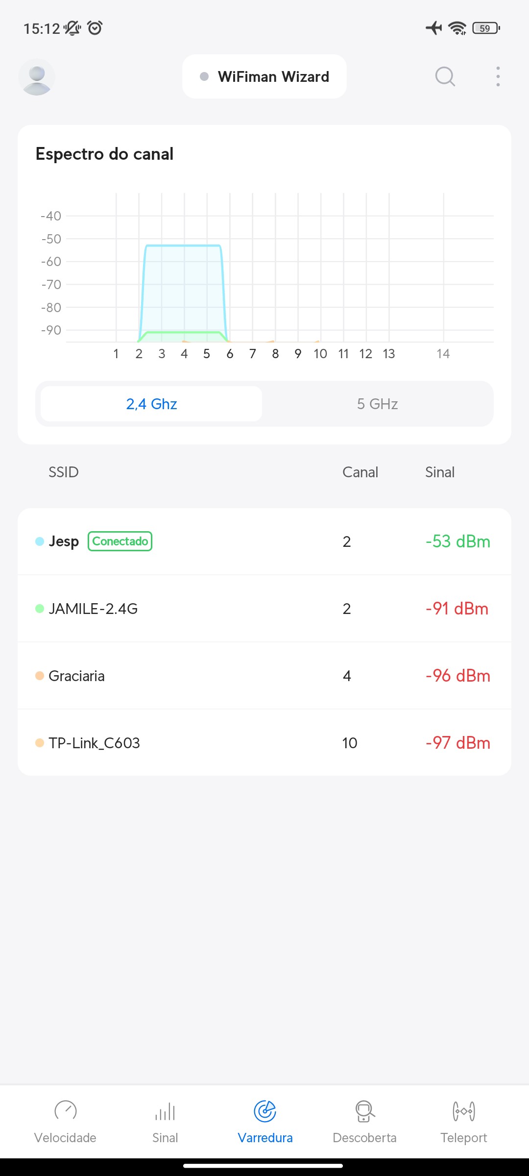Sort networks by Canal column
Image resolution: width=529 pixels, height=1176 pixels.
(x=360, y=472)
